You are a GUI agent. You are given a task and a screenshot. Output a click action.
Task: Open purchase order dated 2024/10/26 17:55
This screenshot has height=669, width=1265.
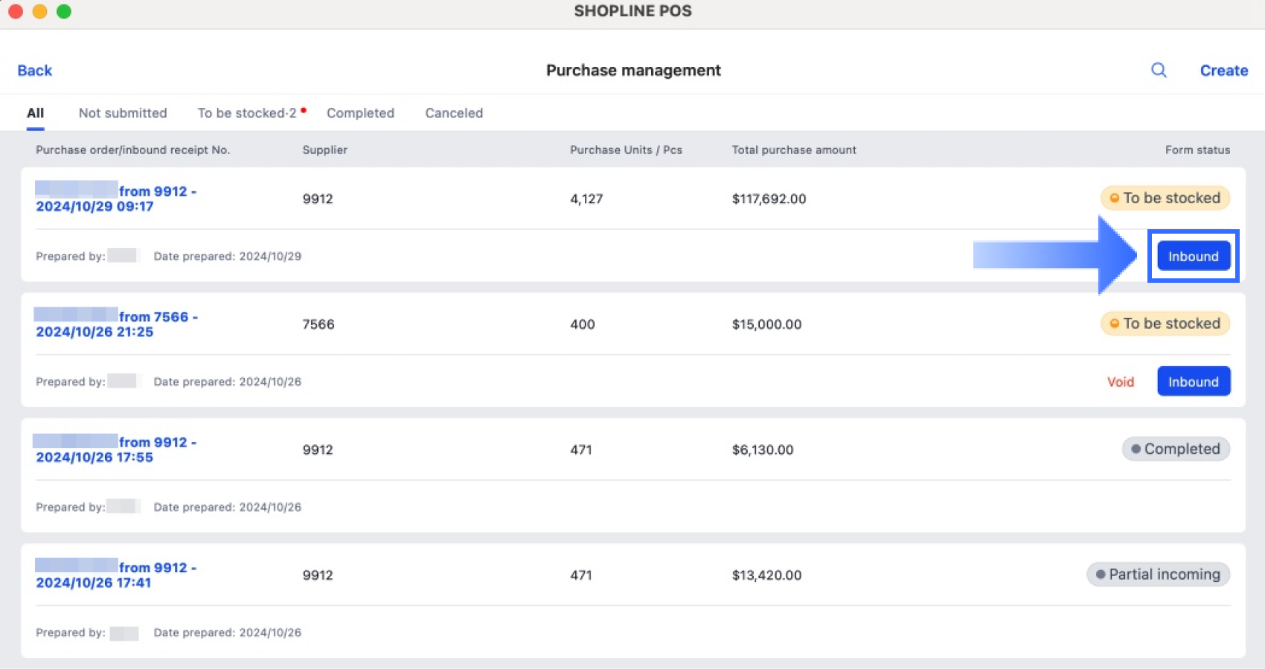click(x=115, y=449)
